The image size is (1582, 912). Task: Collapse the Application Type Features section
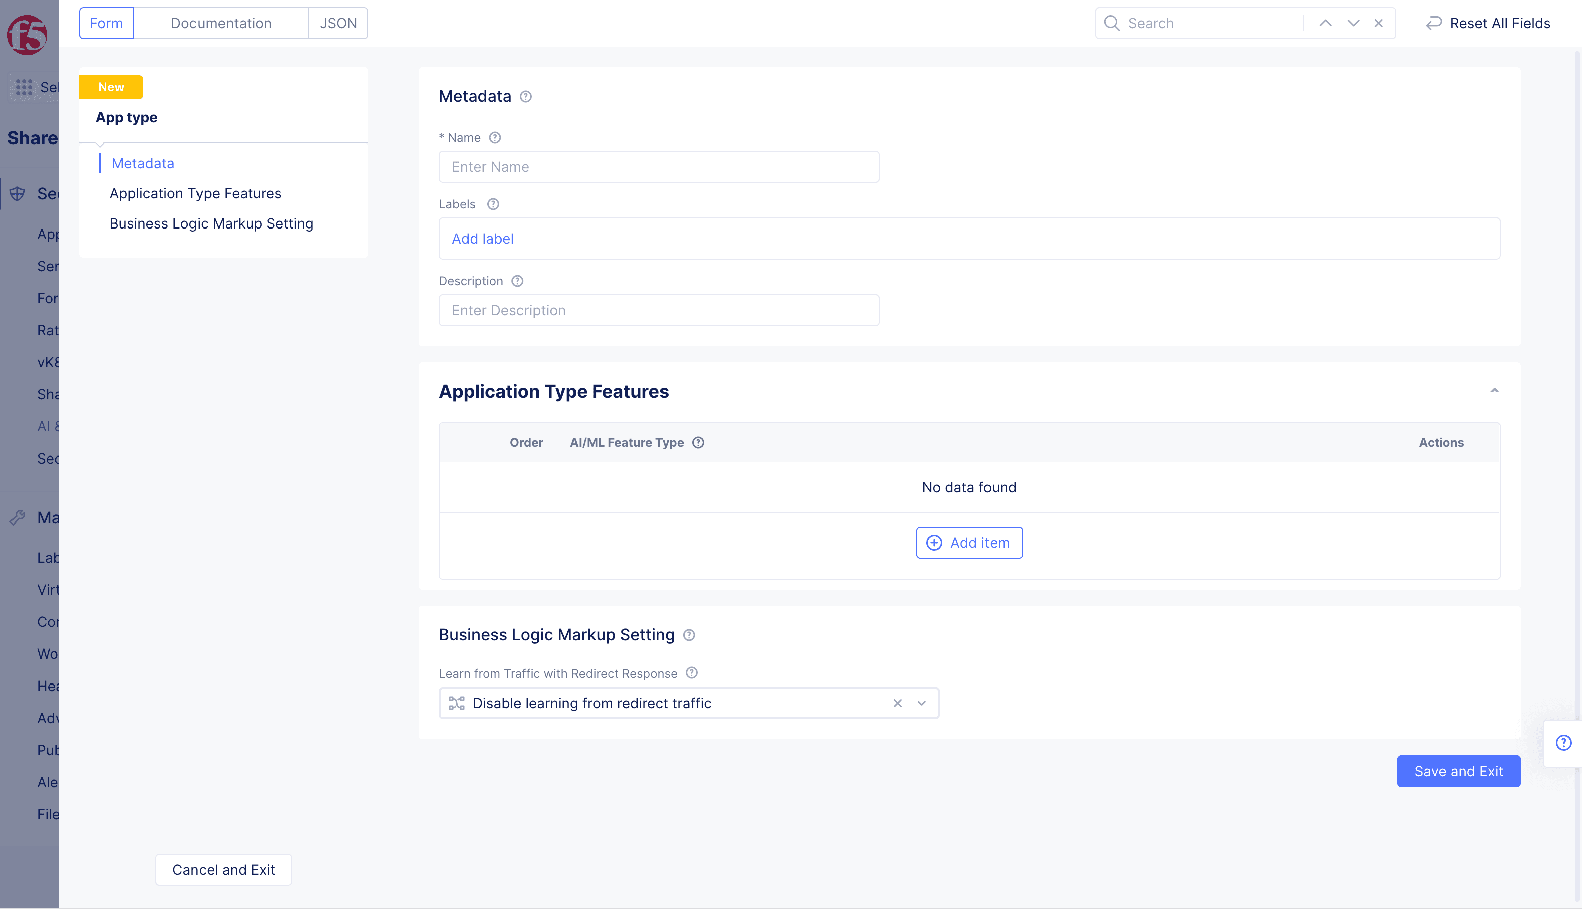point(1494,390)
